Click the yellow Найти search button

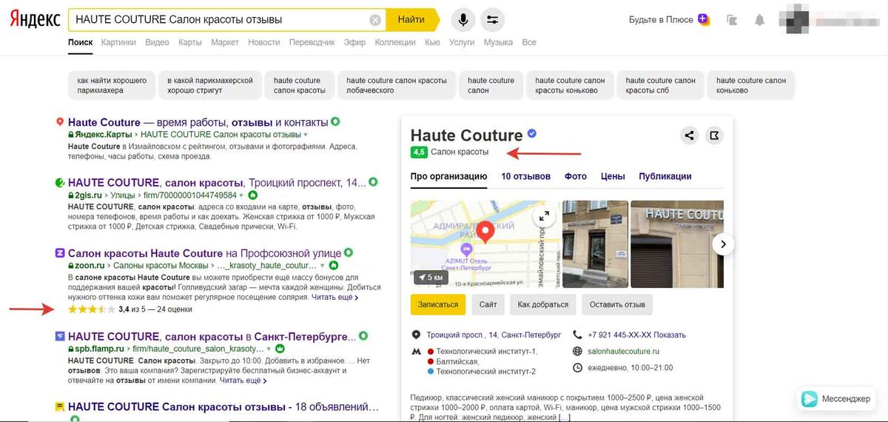(x=411, y=19)
